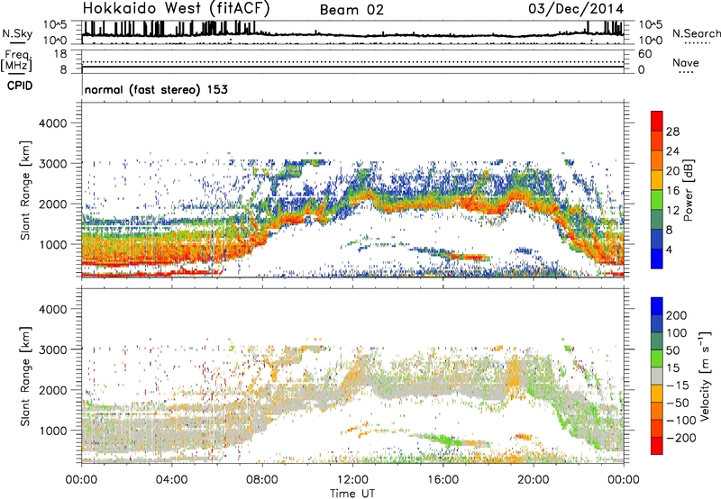Click the '-100' value on the velocity color bar
721x499 pixels.
click(x=680, y=421)
